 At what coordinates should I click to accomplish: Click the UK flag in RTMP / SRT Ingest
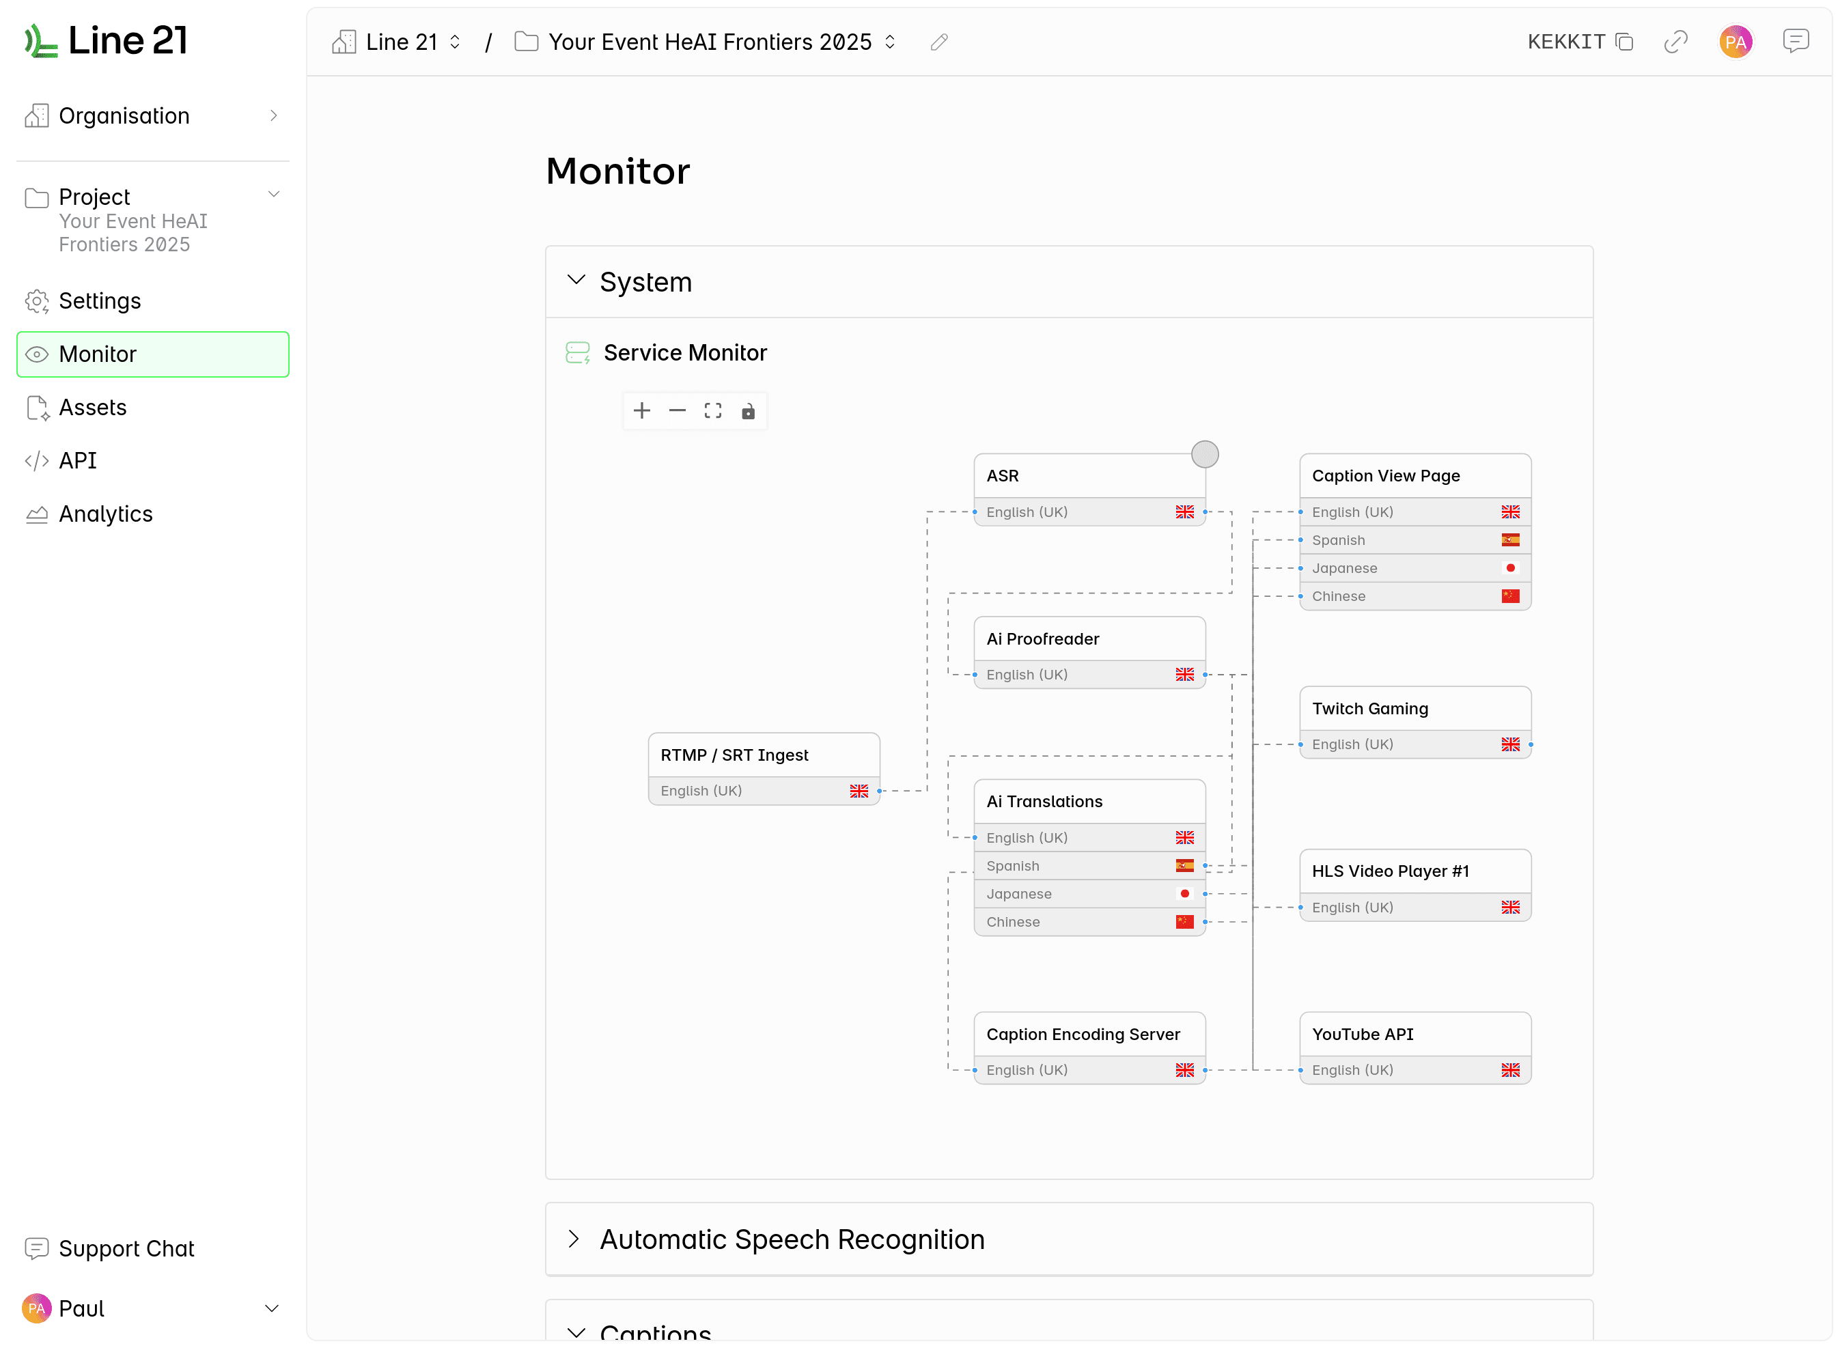click(859, 791)
